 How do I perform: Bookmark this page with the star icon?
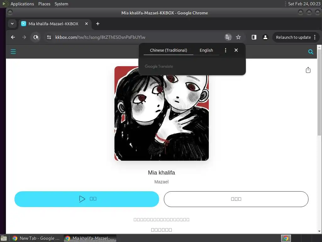238,37
